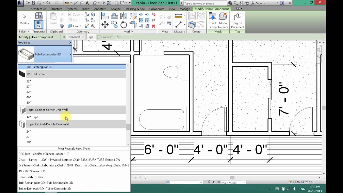Screen dimensions: 343x193
Task: Open the Horizontal orientation dropdown
Action: click(83, 37)
